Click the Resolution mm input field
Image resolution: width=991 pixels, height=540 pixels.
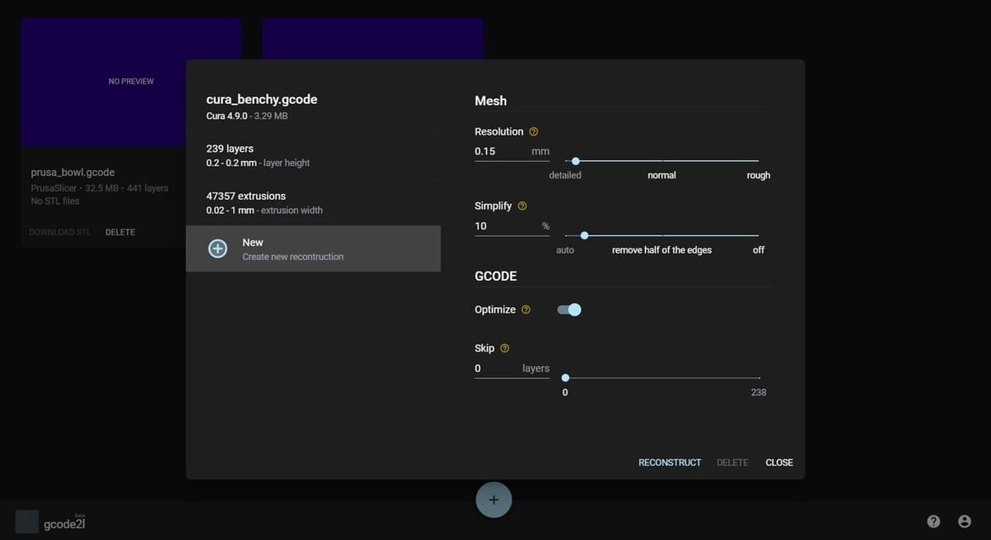[500, 151]
